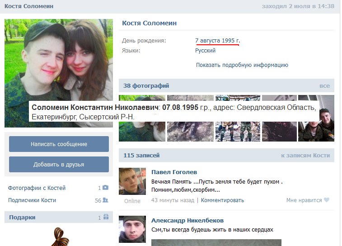Open Александр Никелбеков profile name
Viewport: 342px width, 246px height.
point(187,221)
